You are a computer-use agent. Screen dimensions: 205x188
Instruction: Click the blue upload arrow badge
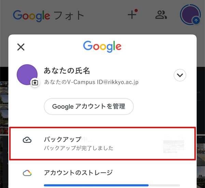click(x=196, y=21)
